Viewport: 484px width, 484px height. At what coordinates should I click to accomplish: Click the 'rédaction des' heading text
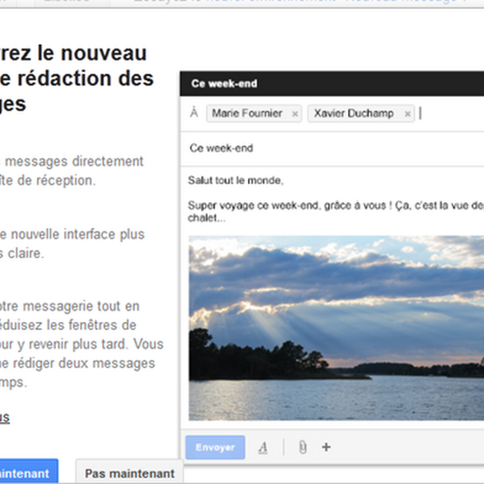click(85, 79)
